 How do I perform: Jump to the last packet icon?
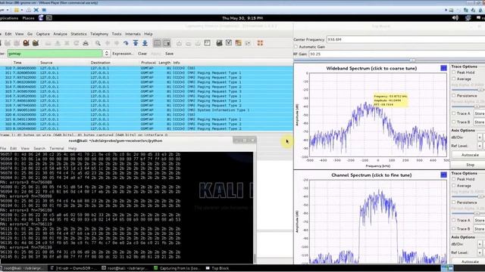145,43
